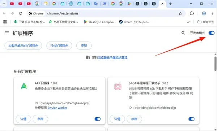The image size is (217, 131).
Task: Open the 扩展程序 hamburger main menu
Action: tap(7, 33)
